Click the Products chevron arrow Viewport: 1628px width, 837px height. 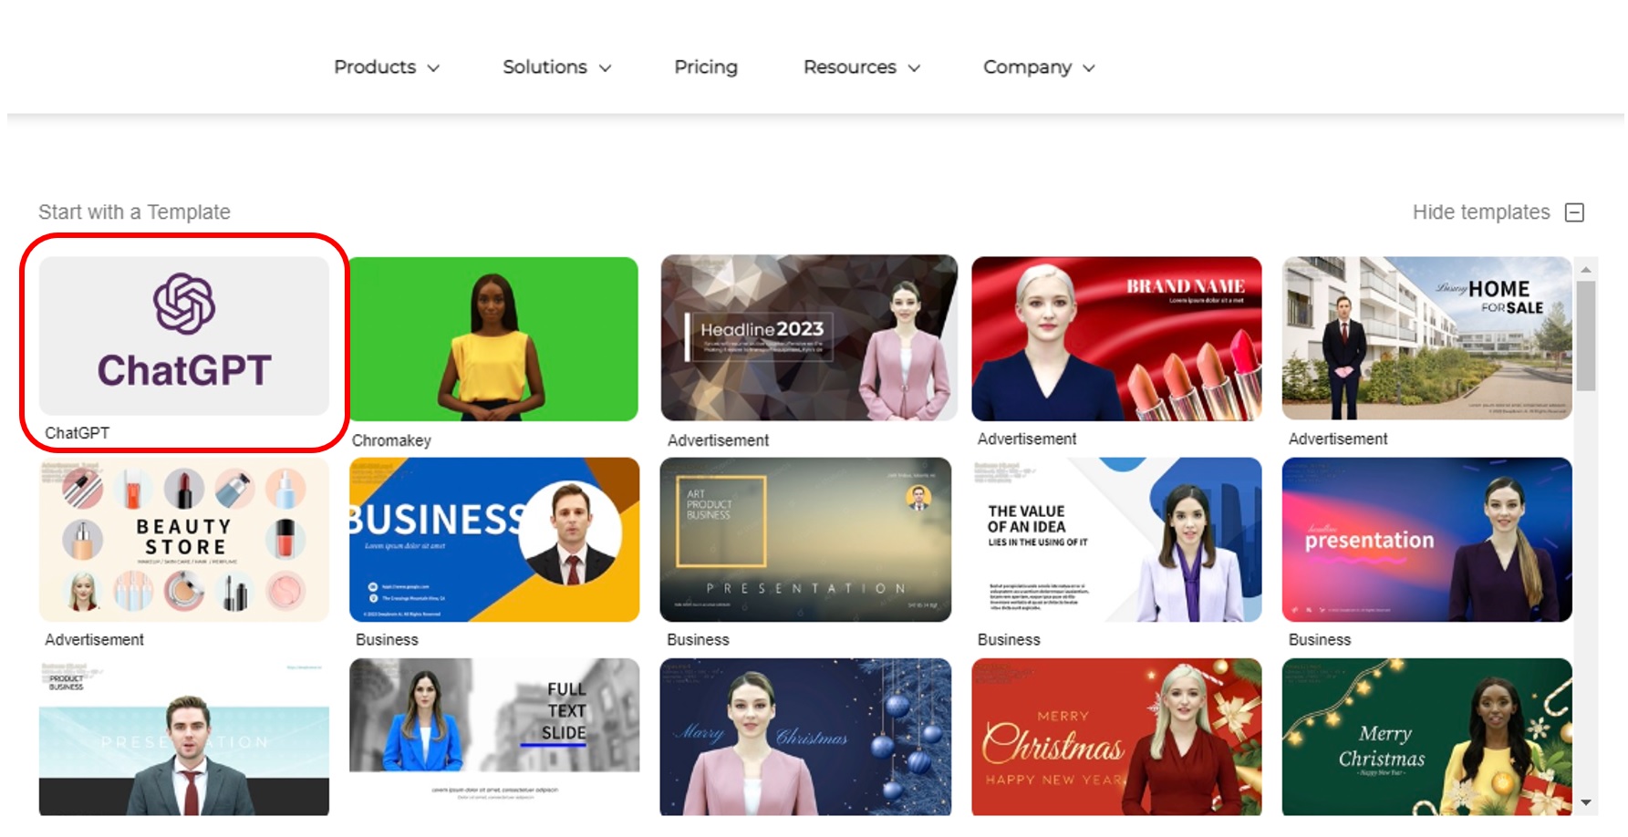coord(433,68)
